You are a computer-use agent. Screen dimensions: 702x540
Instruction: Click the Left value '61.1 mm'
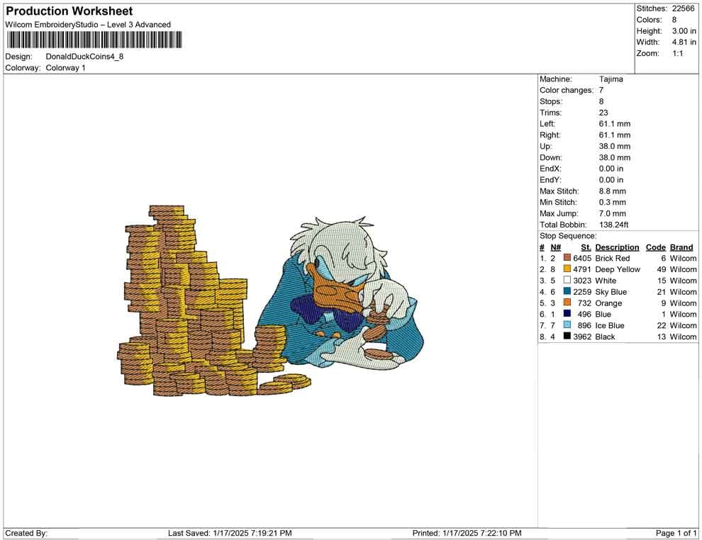pos(614,123)
